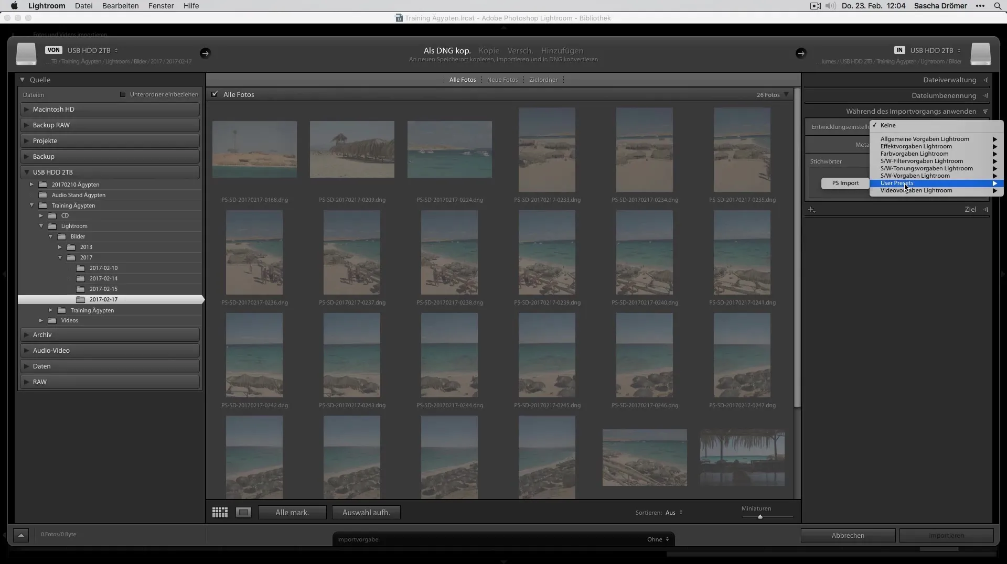Viewport: 1007px width, 564px height.
Task: Click the three dots menu bar icon
Action: (x=980, y=6)
